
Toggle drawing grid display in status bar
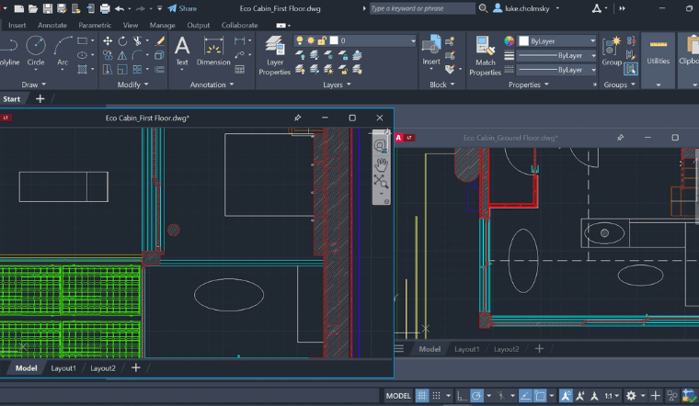[x=422, y=395]
